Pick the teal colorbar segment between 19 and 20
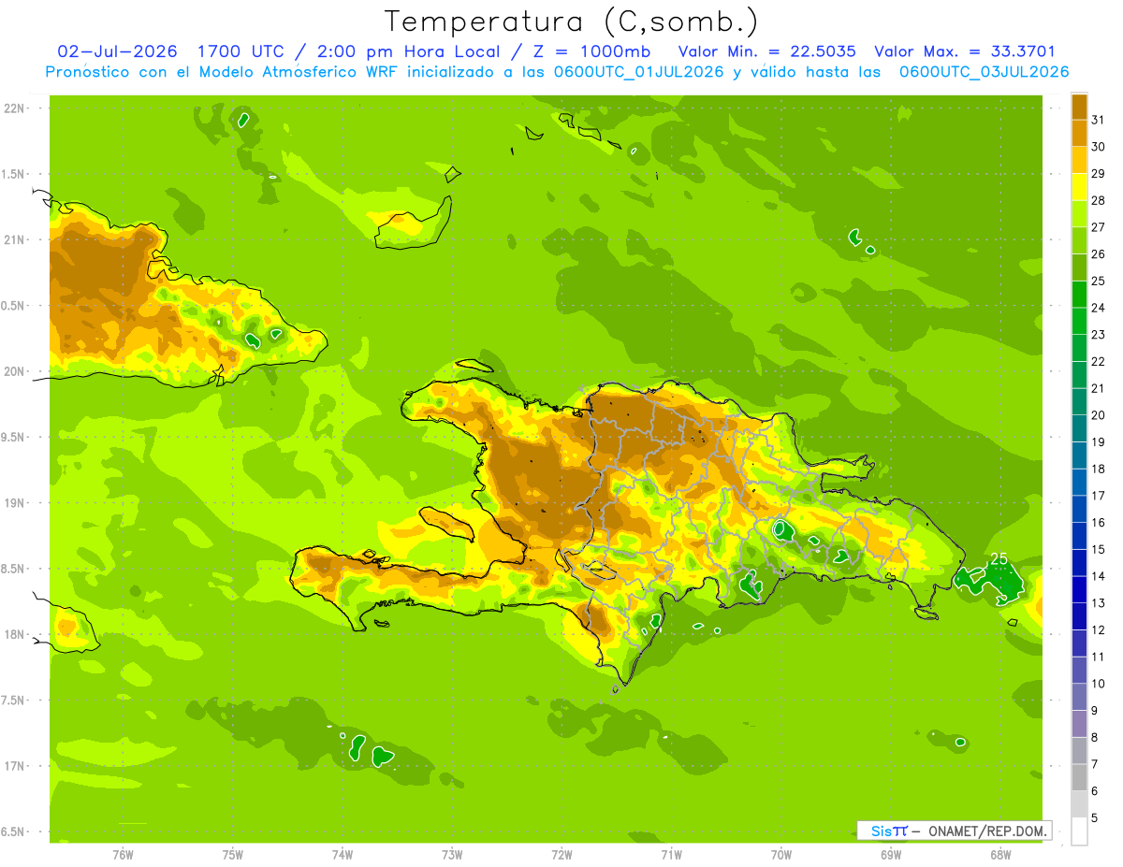The height and width of the screenshot is (867, 1123). point(1079,428)
